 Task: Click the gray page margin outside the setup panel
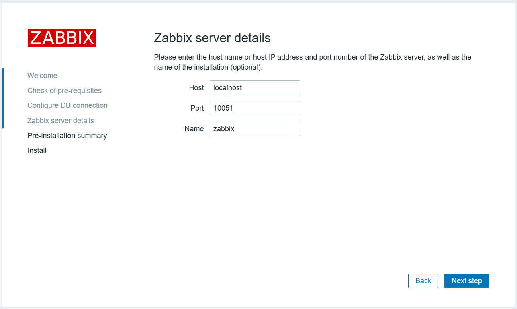(x=258, y=2)
